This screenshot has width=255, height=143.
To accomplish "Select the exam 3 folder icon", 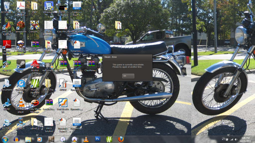I will click(x=119, y=27).
